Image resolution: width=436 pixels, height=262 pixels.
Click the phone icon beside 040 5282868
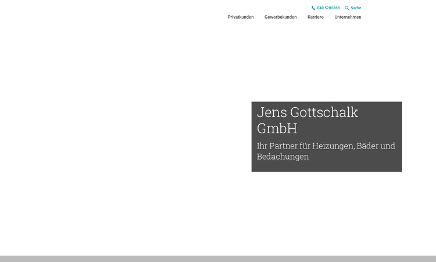[313, 8]
